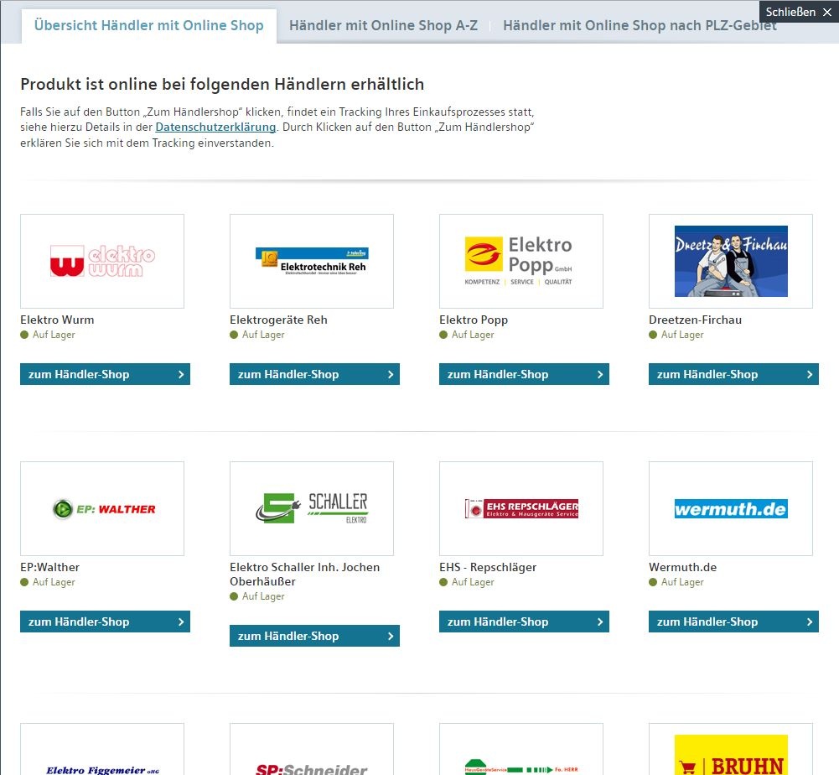This screenshot has width=839, height=775.
Task: Click the dealer name EHS - Repschläger
Action: (x=488, y=567)
